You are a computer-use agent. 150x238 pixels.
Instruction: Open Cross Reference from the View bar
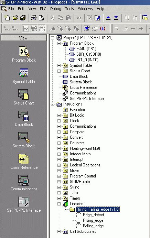24,162
